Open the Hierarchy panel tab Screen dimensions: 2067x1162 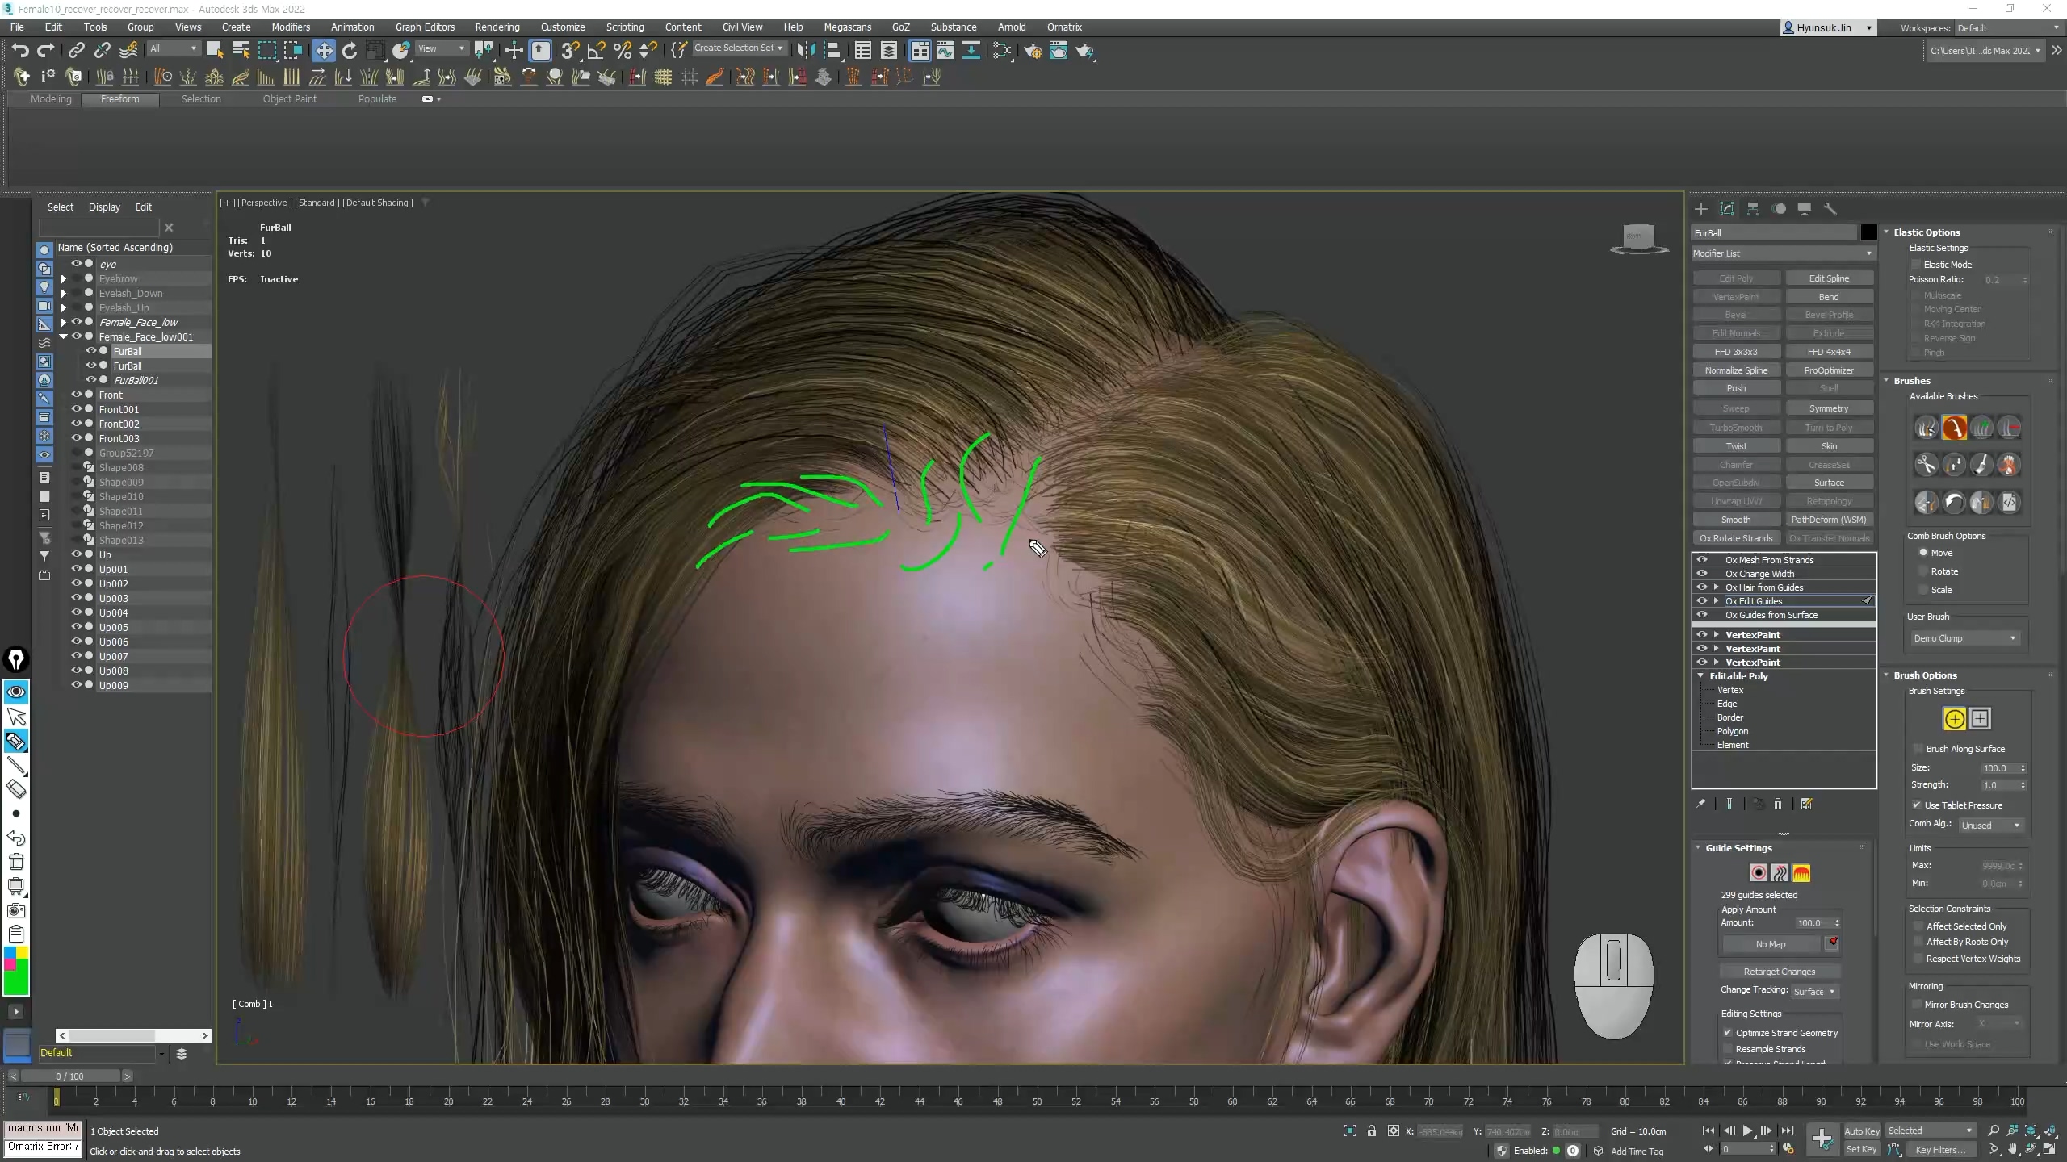1753,209
